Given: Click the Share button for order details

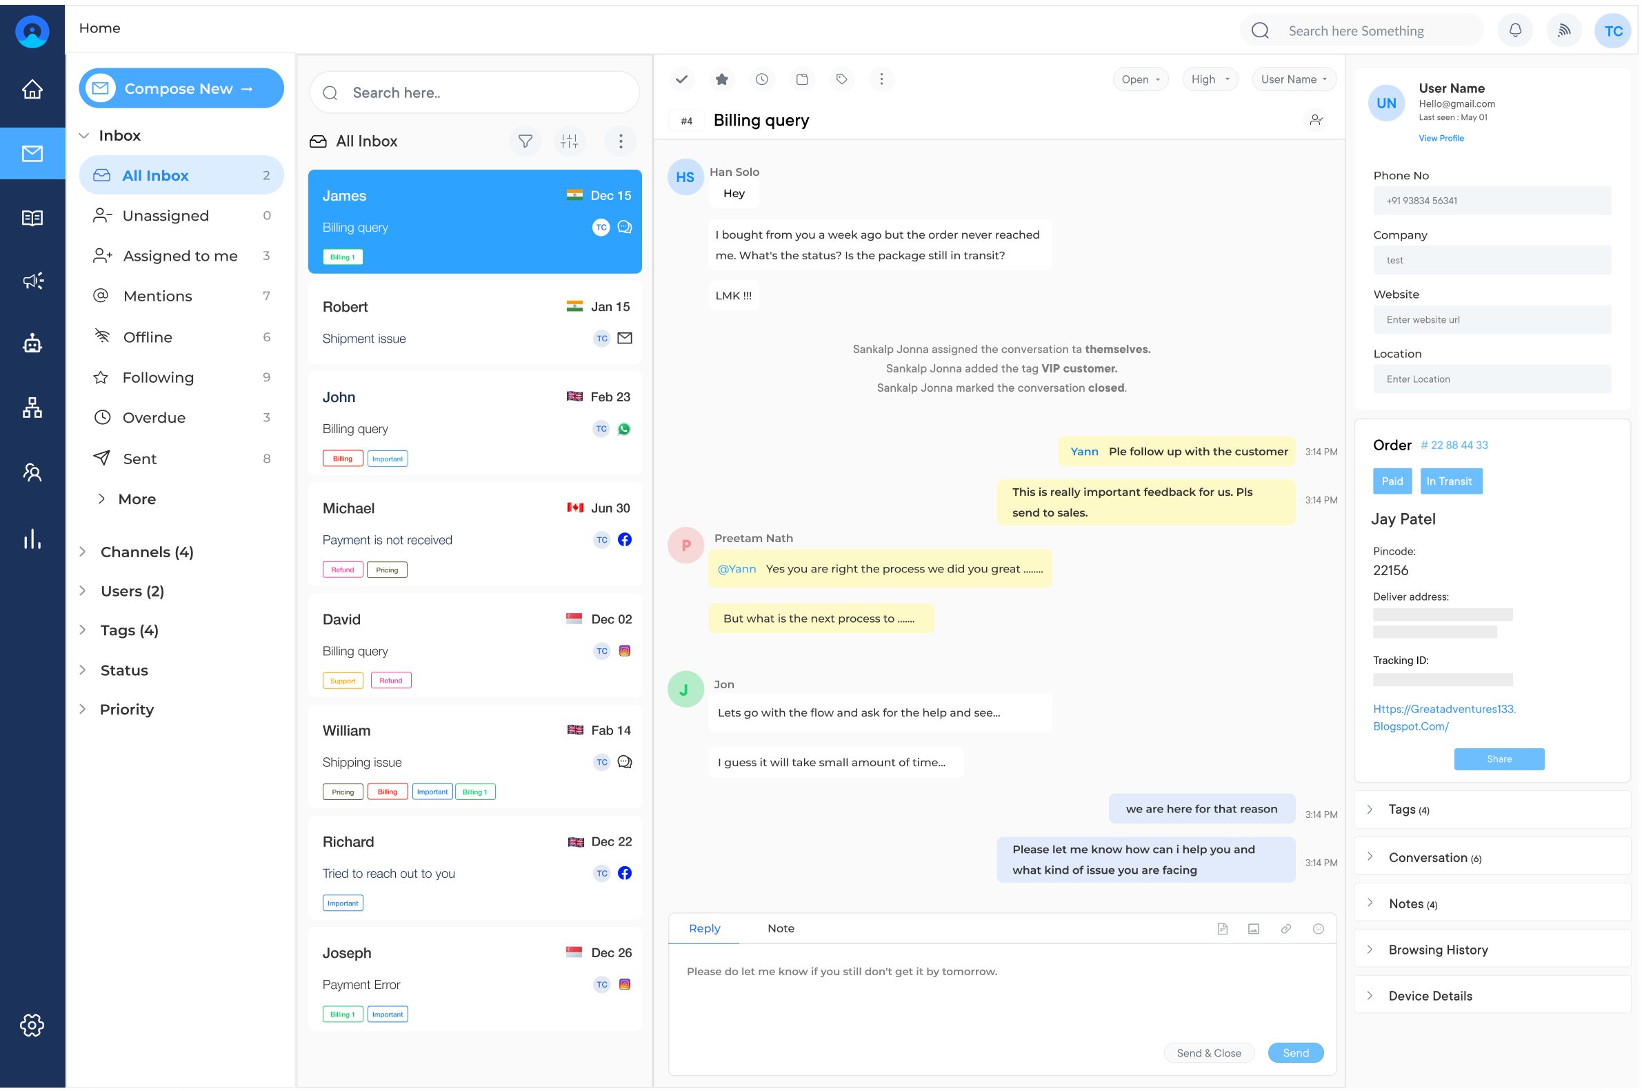Looking at the screenshot, I should pyautogui.click(x=1499, y=759).
